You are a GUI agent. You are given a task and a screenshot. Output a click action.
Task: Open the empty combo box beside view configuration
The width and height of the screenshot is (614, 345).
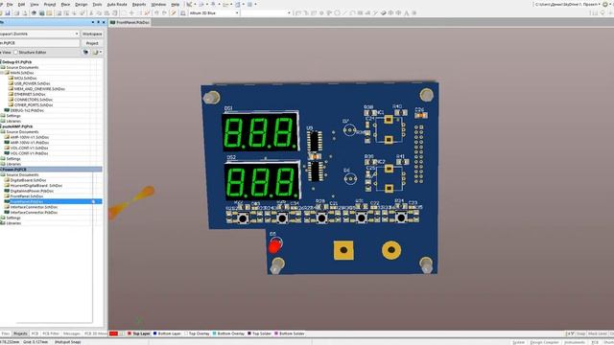pyautogui.click(x=266, y=12)
